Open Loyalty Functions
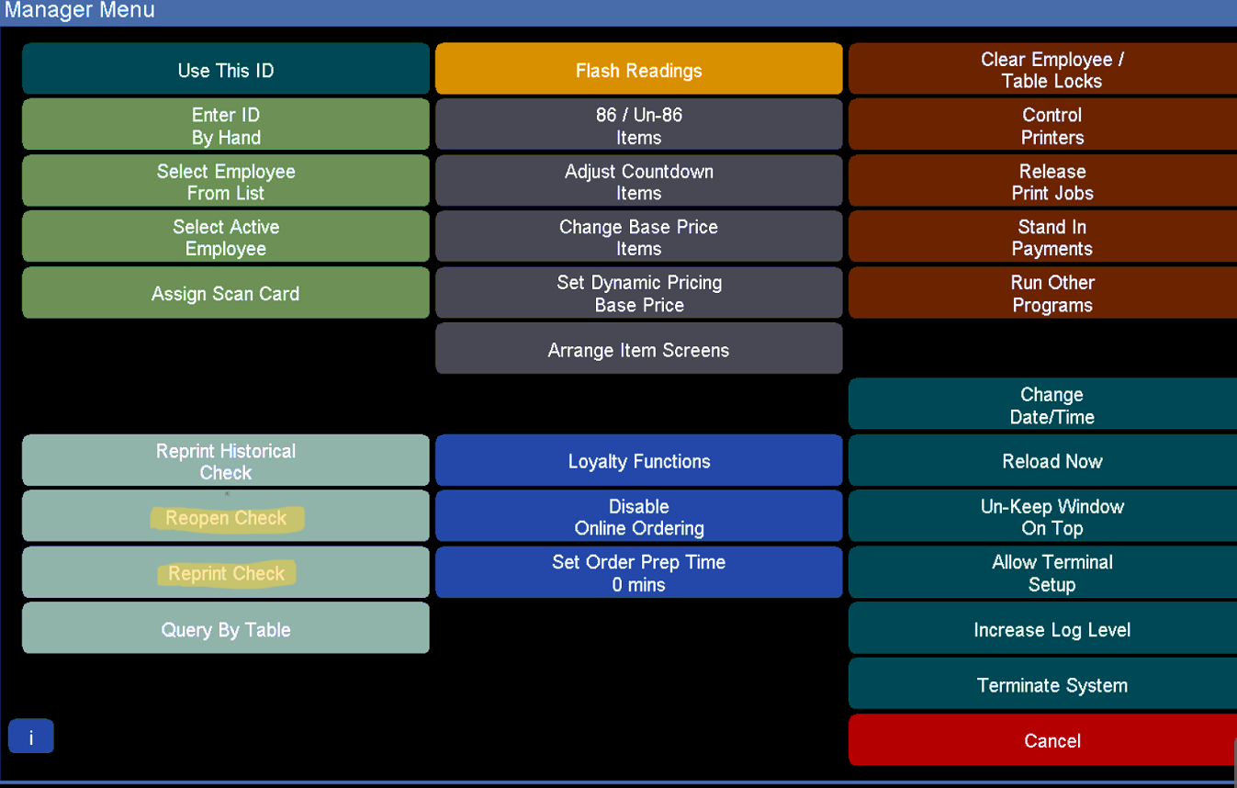 click(639, 461)
